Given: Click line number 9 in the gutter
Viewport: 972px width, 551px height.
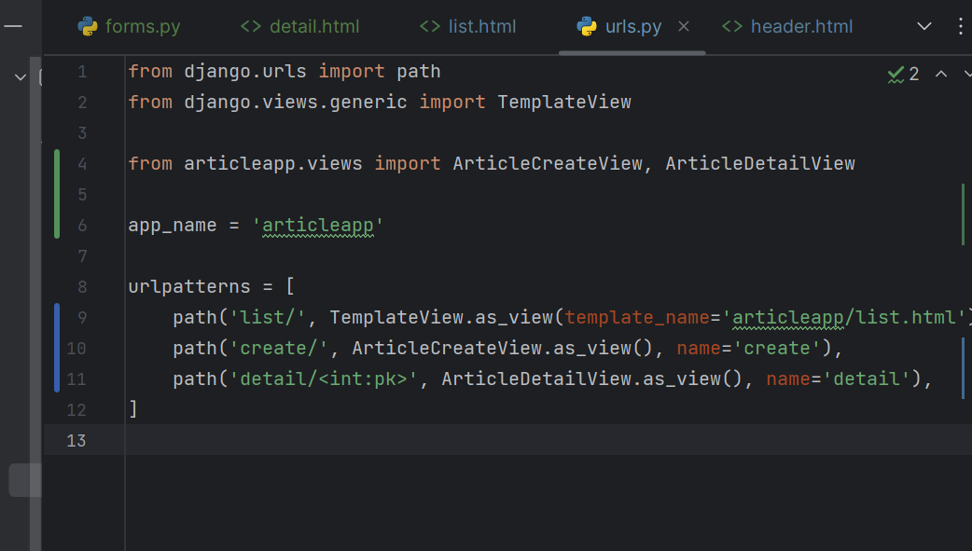Looking at the screenshot, I should 82,318.
